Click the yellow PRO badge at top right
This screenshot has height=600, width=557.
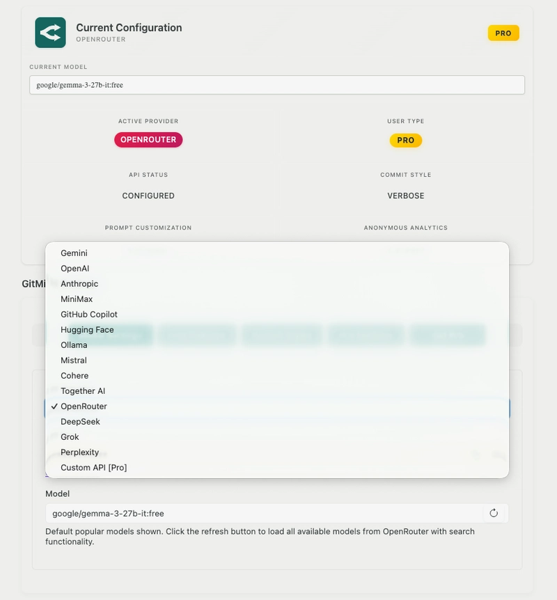(x=502, y=33)
